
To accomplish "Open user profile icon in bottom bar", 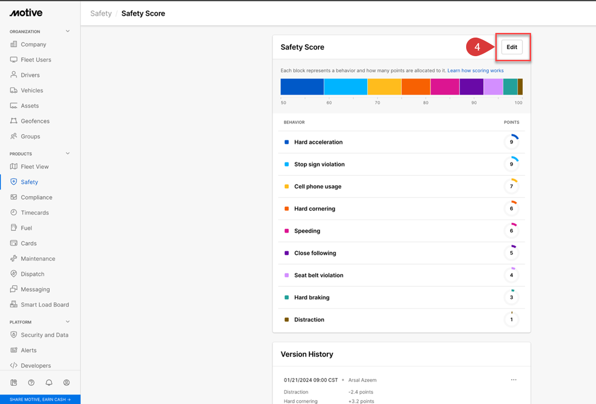I will tap(66, 383).
